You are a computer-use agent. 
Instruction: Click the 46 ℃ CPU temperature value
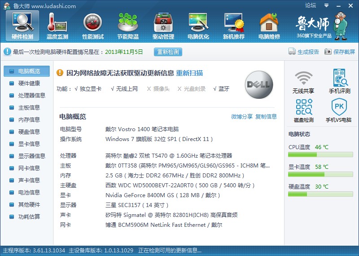322,147
